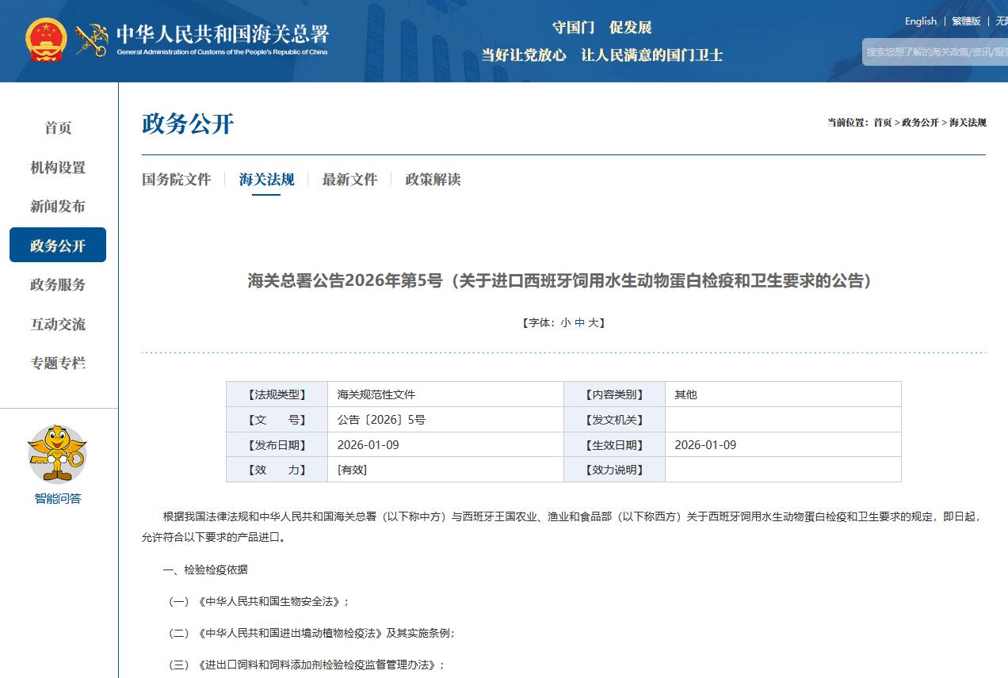Click the customs golden key emblem logo
This screenshot has width=1008, height=678.
pyautogui.click(x=91, y=40)
